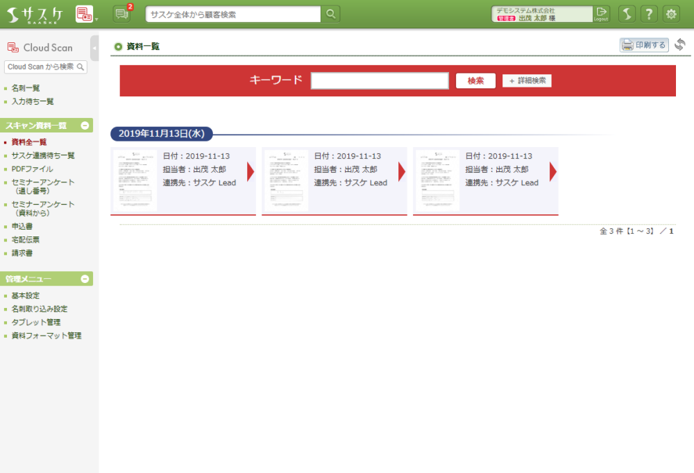Click the global customer search magnifier button
694x473 pixels.
[330, 14]
